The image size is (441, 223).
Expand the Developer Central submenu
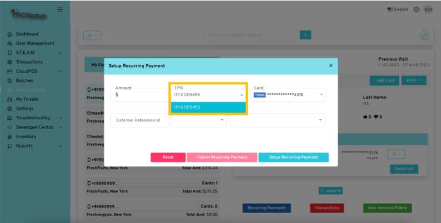61,127
